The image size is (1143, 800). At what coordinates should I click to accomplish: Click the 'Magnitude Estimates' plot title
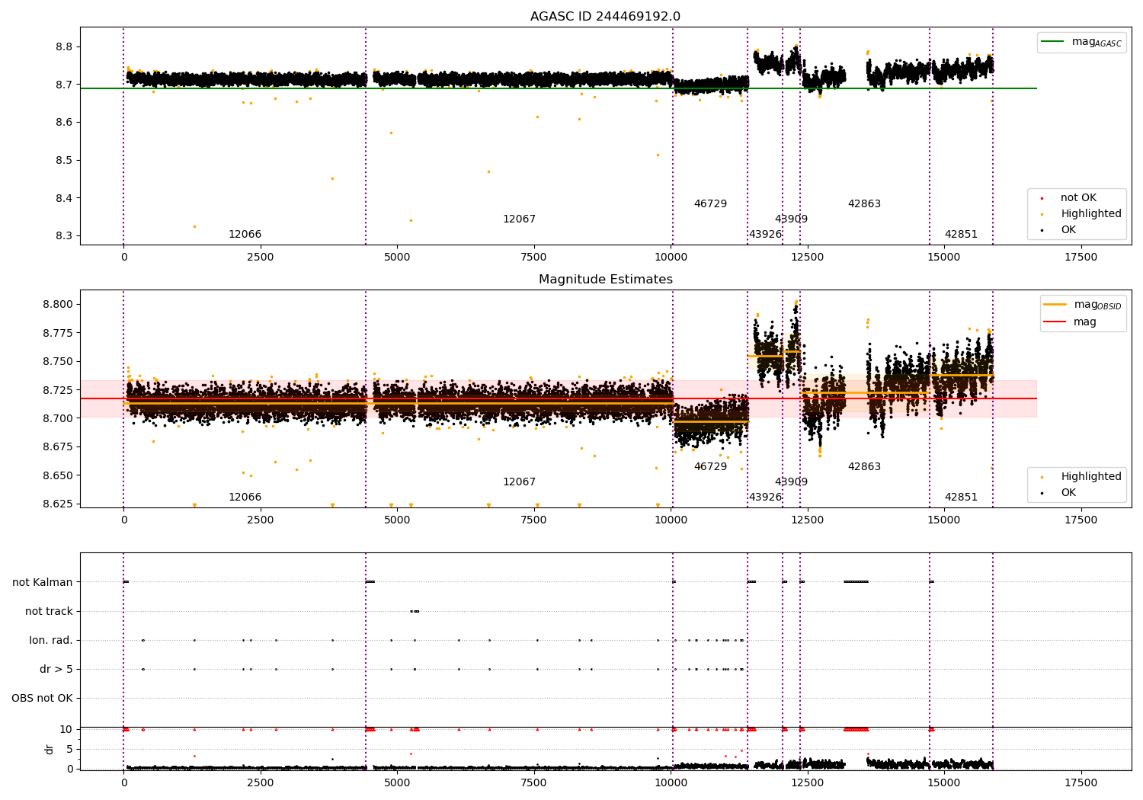605,280
